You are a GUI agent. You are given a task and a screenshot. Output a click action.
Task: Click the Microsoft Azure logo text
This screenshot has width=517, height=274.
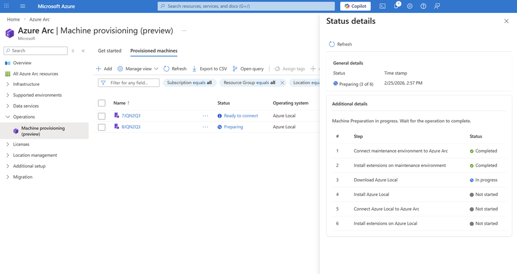(56, 6)
